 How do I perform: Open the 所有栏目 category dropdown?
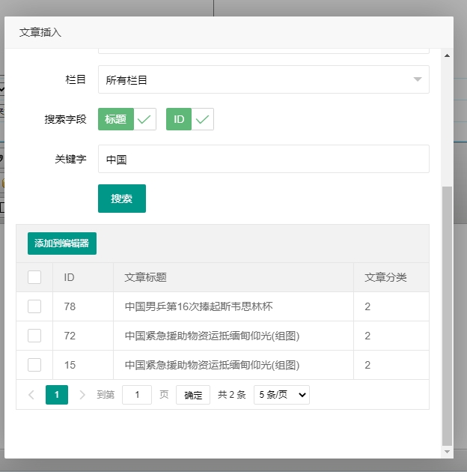pos(263,79)
